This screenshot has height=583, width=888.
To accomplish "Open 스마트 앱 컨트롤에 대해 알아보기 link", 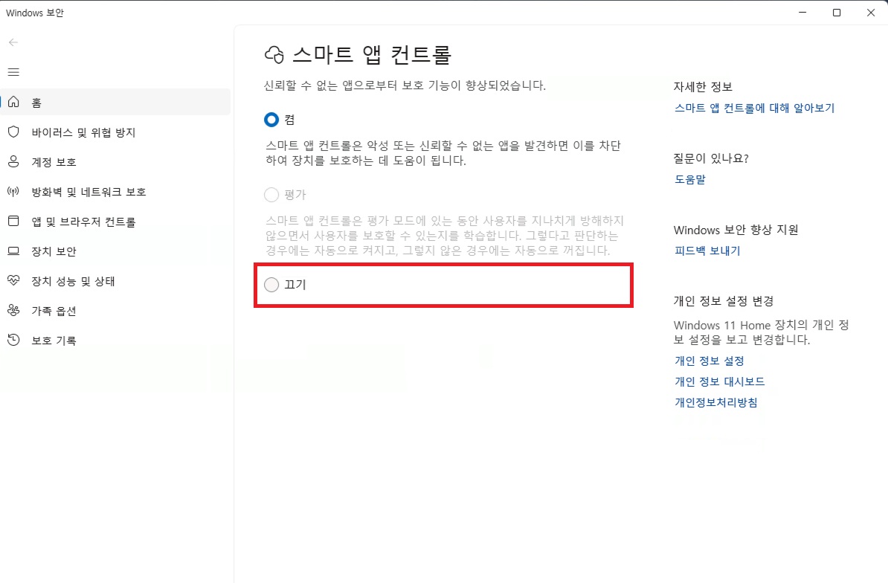I will (x=754, y=108).
